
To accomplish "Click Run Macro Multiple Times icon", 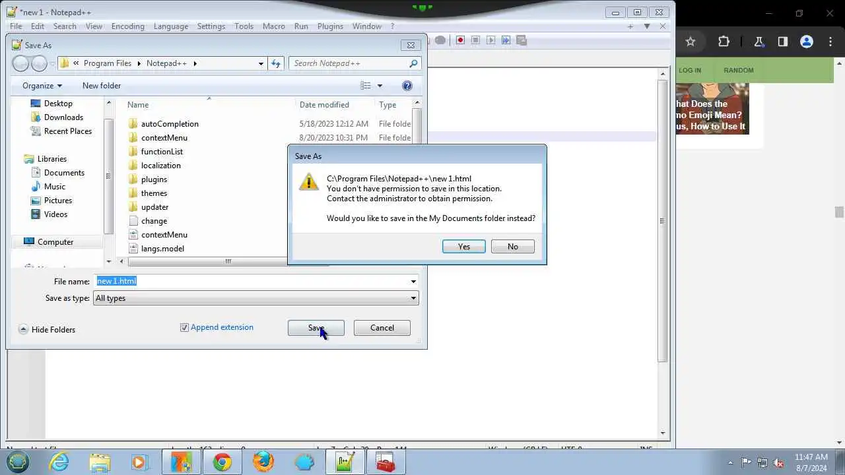I will [x=506, y=40].
